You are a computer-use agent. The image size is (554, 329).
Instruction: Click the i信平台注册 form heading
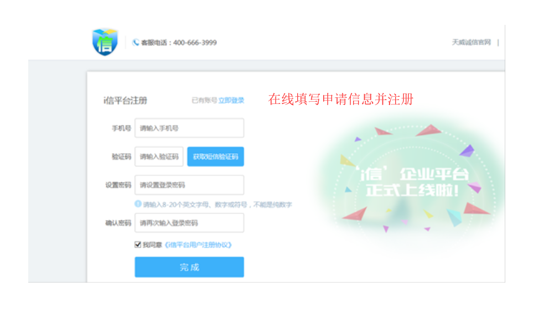click(125, 101)
